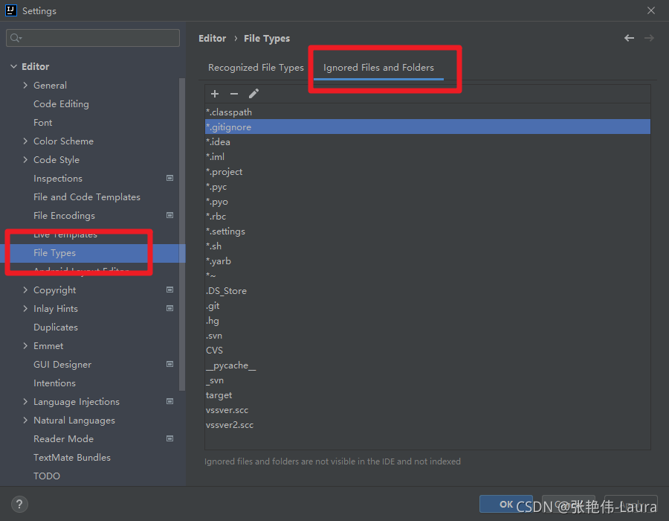Expand the Color Scheme node
669x521 pixels.
tap(25, 141)
